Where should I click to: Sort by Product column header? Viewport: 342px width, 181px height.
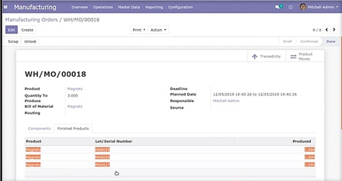(x=34, y=141)
